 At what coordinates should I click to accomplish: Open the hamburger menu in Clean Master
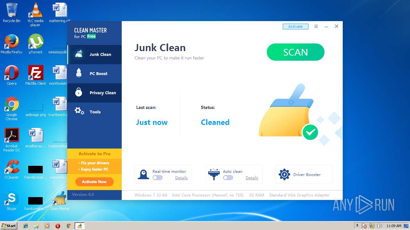(316, 27)
